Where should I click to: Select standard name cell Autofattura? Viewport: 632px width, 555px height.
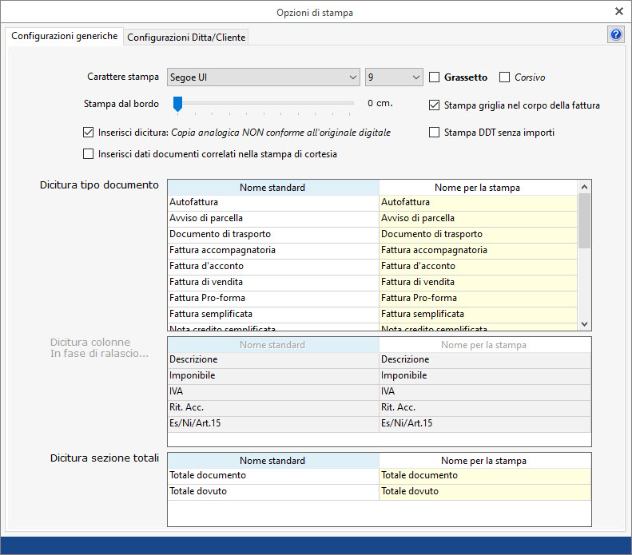click(x=273, y=202)
